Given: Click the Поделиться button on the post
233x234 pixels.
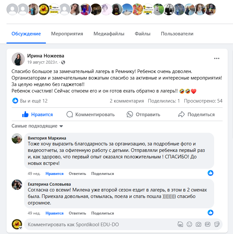Looking at the screenshot, I should click(196, 115).
